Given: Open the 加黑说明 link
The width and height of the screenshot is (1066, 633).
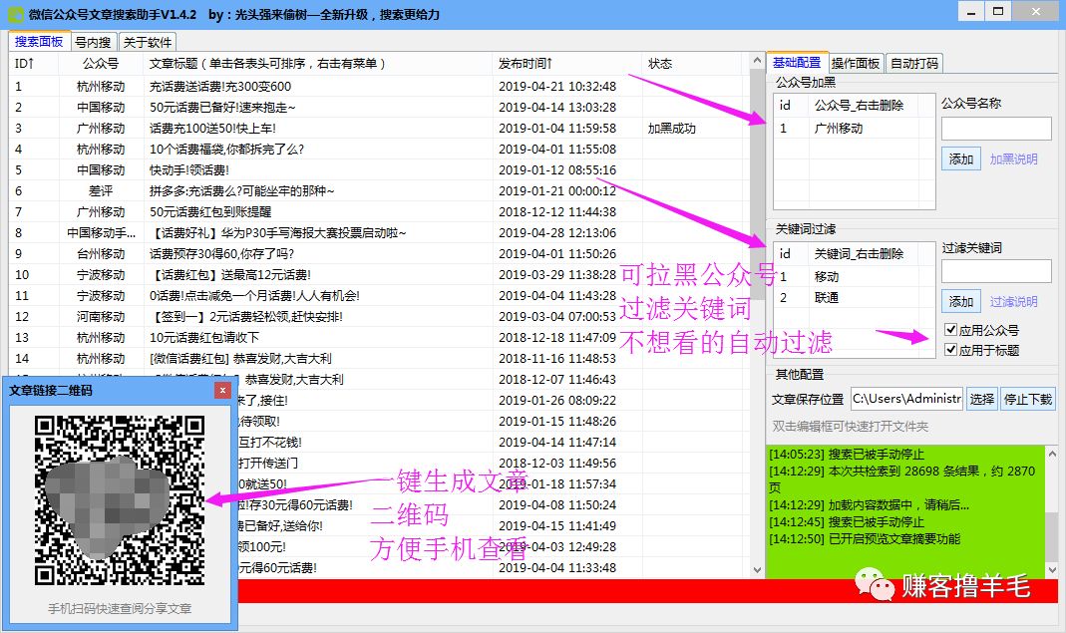Looking at the screenshot, I should point(1013,159).
